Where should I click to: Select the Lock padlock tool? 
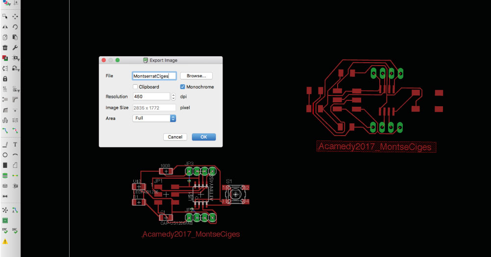click(5, 79)
